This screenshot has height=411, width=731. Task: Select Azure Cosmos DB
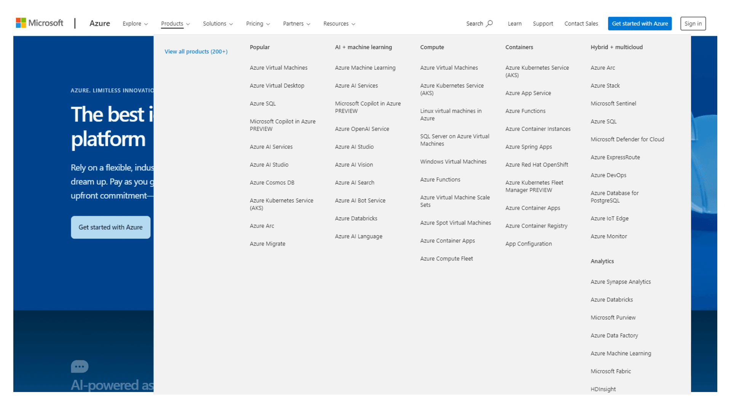point(272,183)
